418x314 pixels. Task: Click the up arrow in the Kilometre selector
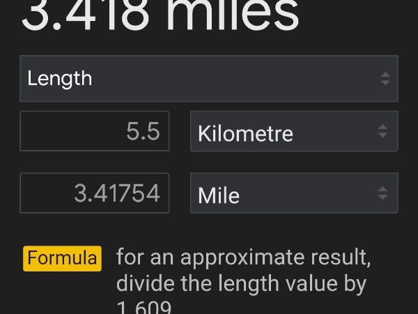tap(382, 126)
